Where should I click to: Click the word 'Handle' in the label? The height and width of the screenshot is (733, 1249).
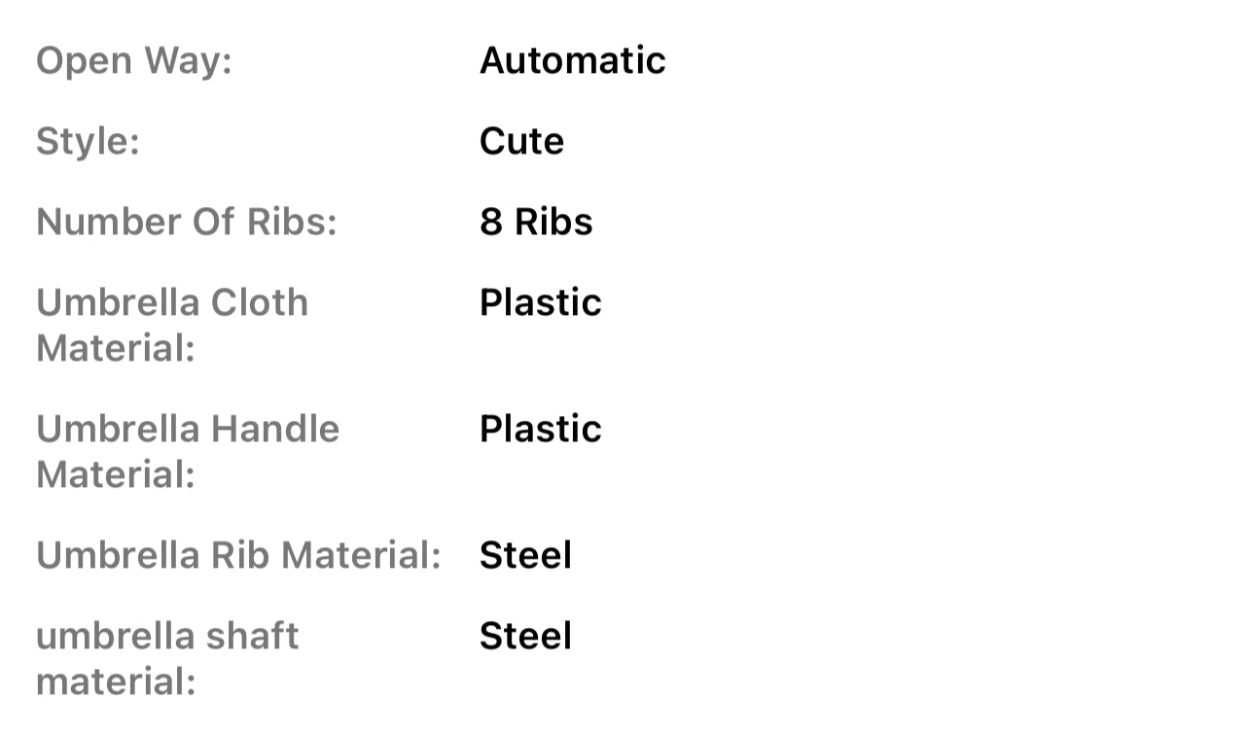pyautogui.click(x=276, y=430)
